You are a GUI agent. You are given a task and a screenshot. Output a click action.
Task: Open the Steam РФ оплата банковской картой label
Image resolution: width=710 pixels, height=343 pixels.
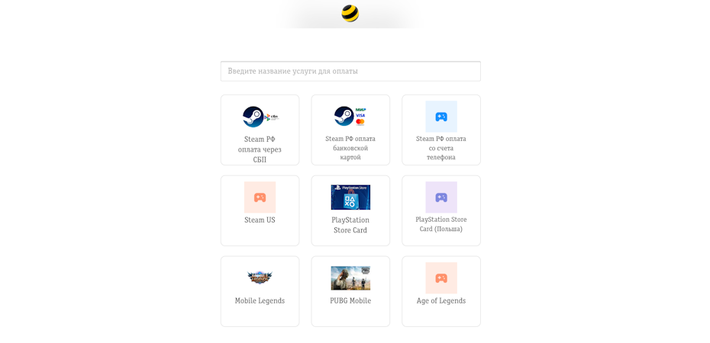click(350, 148)
